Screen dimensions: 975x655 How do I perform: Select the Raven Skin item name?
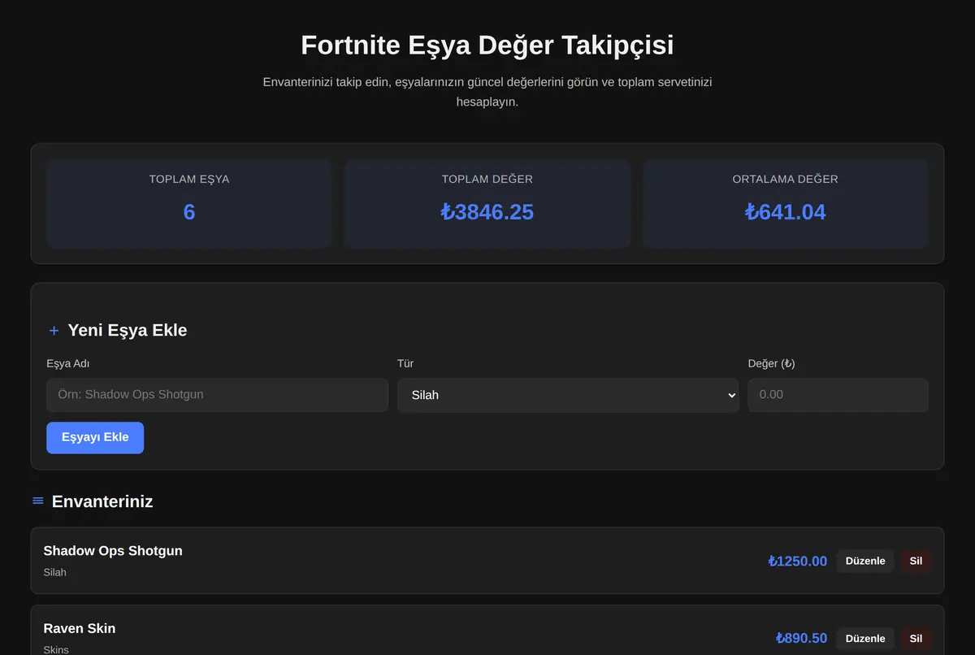point(80,629)
